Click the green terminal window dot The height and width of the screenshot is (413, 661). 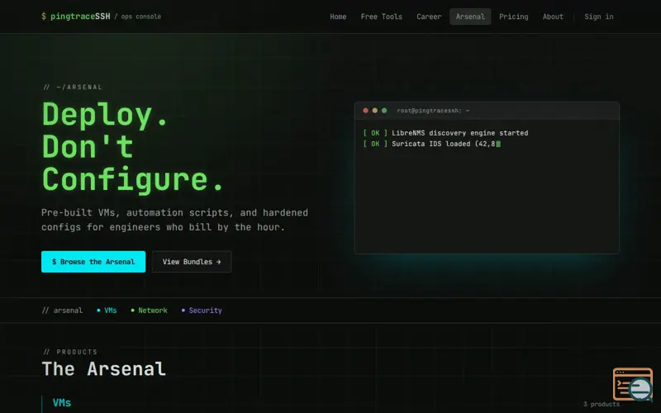(x=384, y=111)
